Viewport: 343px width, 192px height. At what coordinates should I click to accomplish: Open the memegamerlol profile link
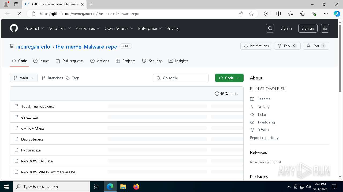(34, 47)
